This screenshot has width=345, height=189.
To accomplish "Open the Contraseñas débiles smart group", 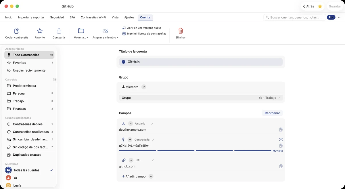I will click(x=29, y=124).
